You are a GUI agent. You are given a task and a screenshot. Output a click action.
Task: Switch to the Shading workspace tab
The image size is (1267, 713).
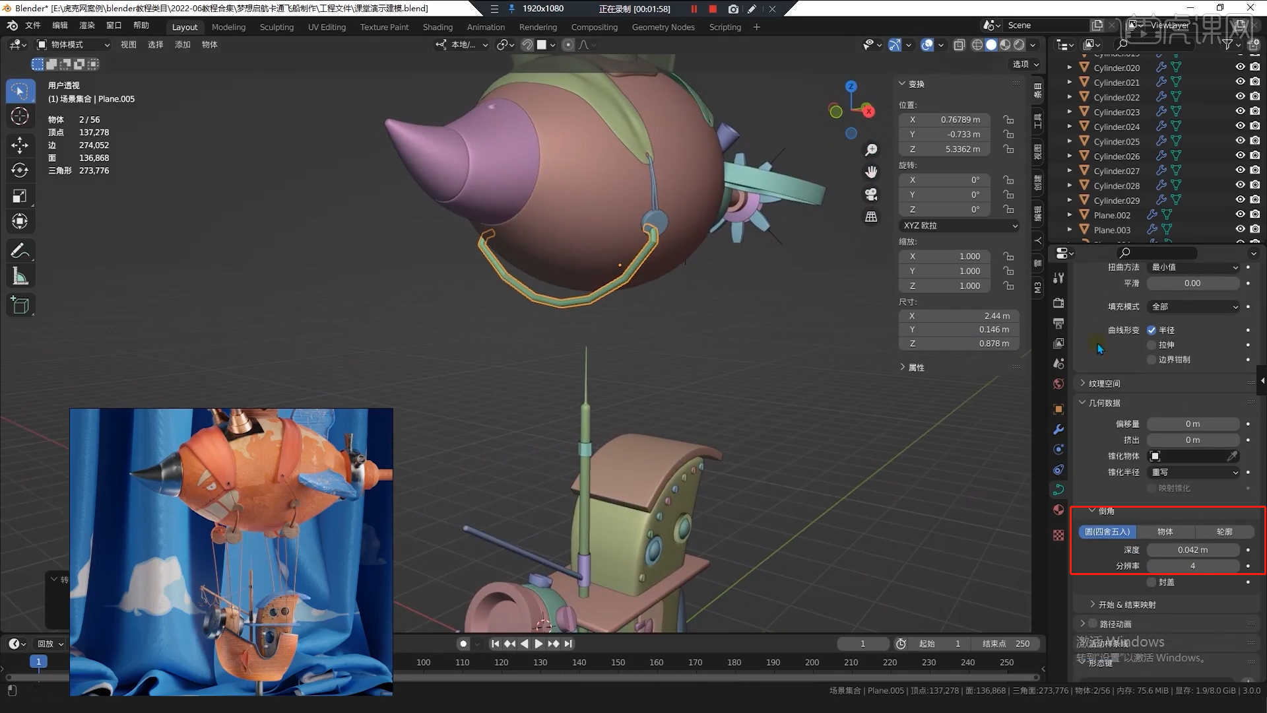[438, 27]
